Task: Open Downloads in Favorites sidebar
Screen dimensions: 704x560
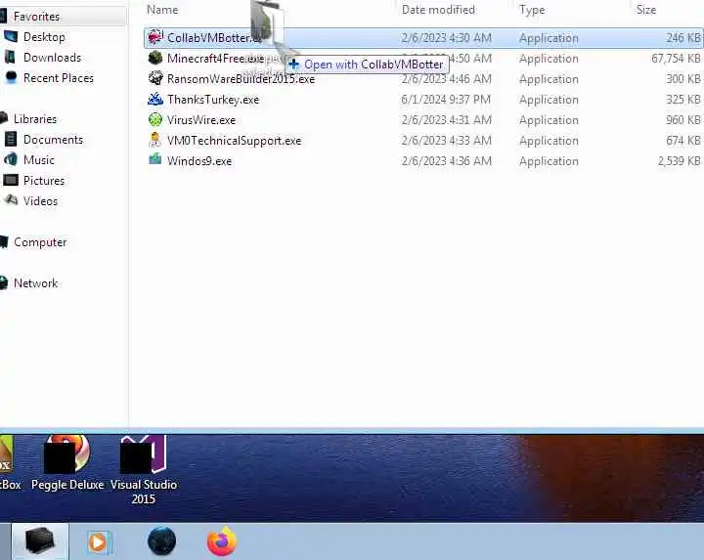Action: [x=52, y=58]
